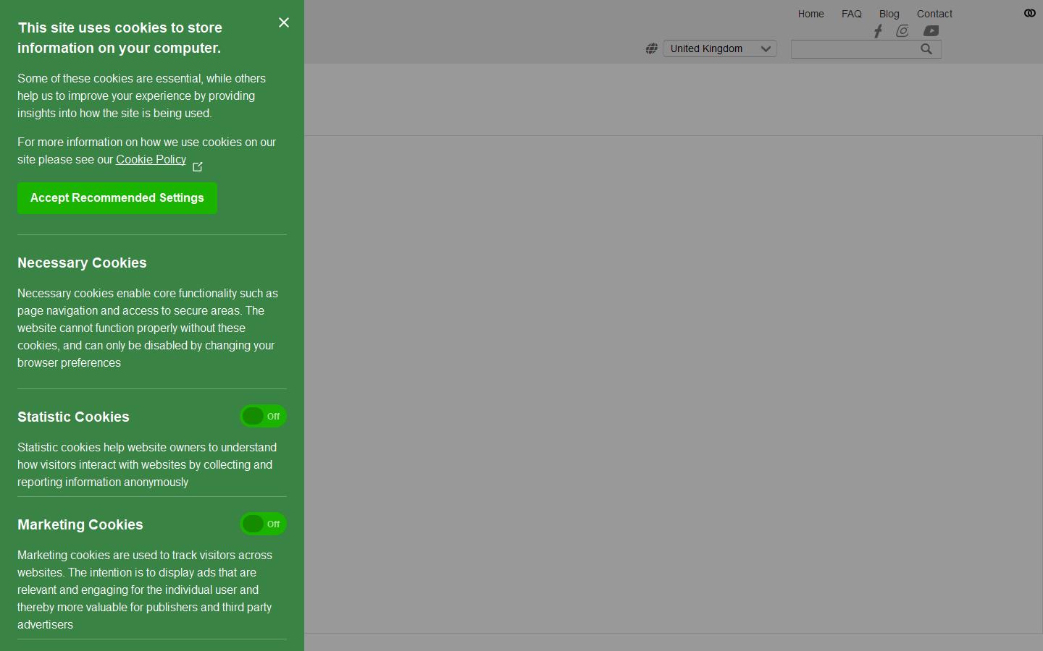Open the Contact page

pos(934,14)
